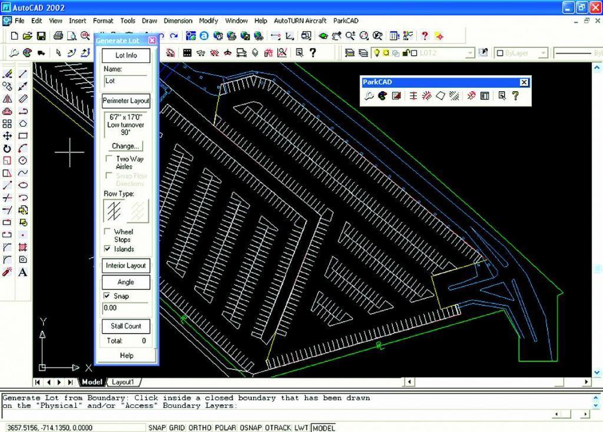This screenshot has height=432, width=603.
Task: Select the Hatch tool
Action: (23, 247)
